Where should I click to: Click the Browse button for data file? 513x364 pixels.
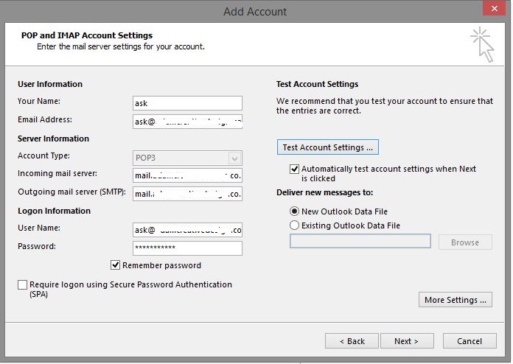click(465, 242)
